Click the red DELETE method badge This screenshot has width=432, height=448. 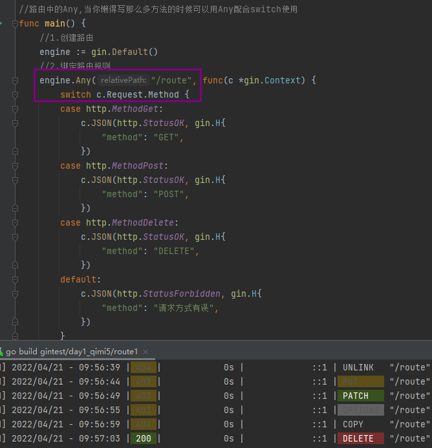tap(361, 438)
